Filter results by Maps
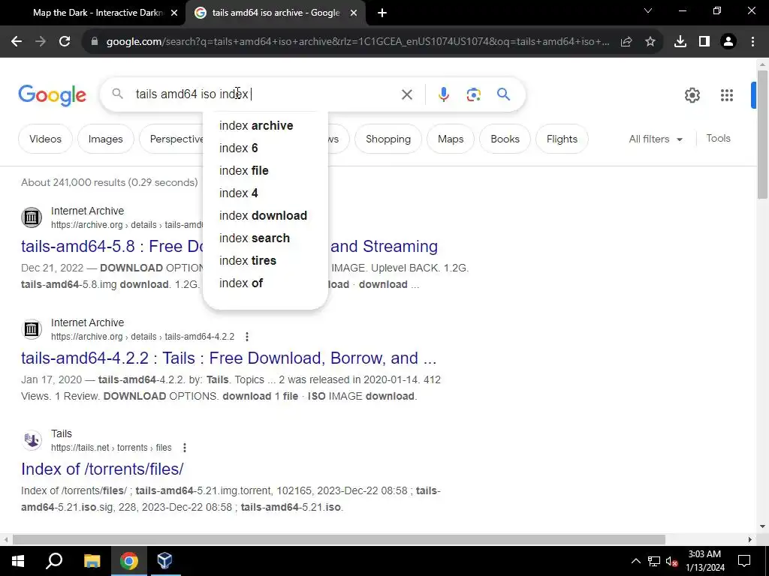Screen dimensions: 769x576 point(451,139)
